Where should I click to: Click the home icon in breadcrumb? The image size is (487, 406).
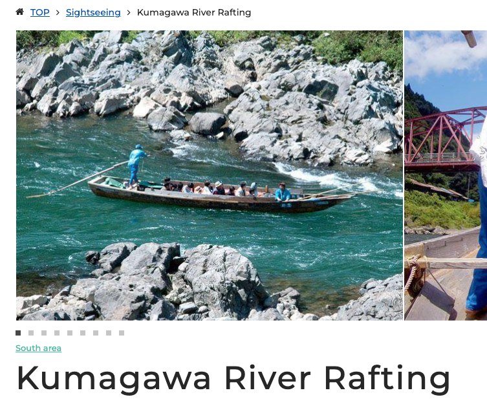pyautogui.click(x=19, y=12)
